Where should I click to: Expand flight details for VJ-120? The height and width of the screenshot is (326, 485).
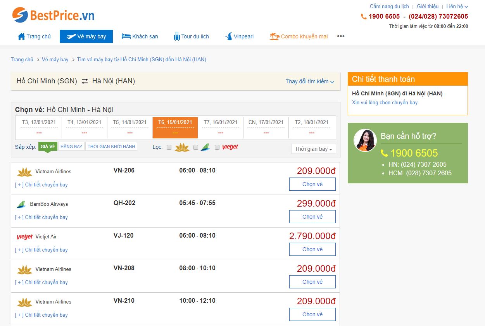coord(41,250)
